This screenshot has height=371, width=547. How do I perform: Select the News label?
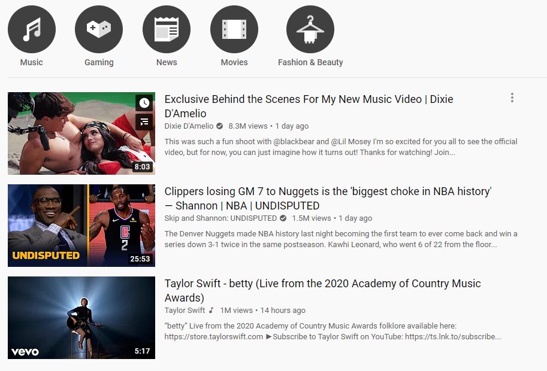click(167, 62)
